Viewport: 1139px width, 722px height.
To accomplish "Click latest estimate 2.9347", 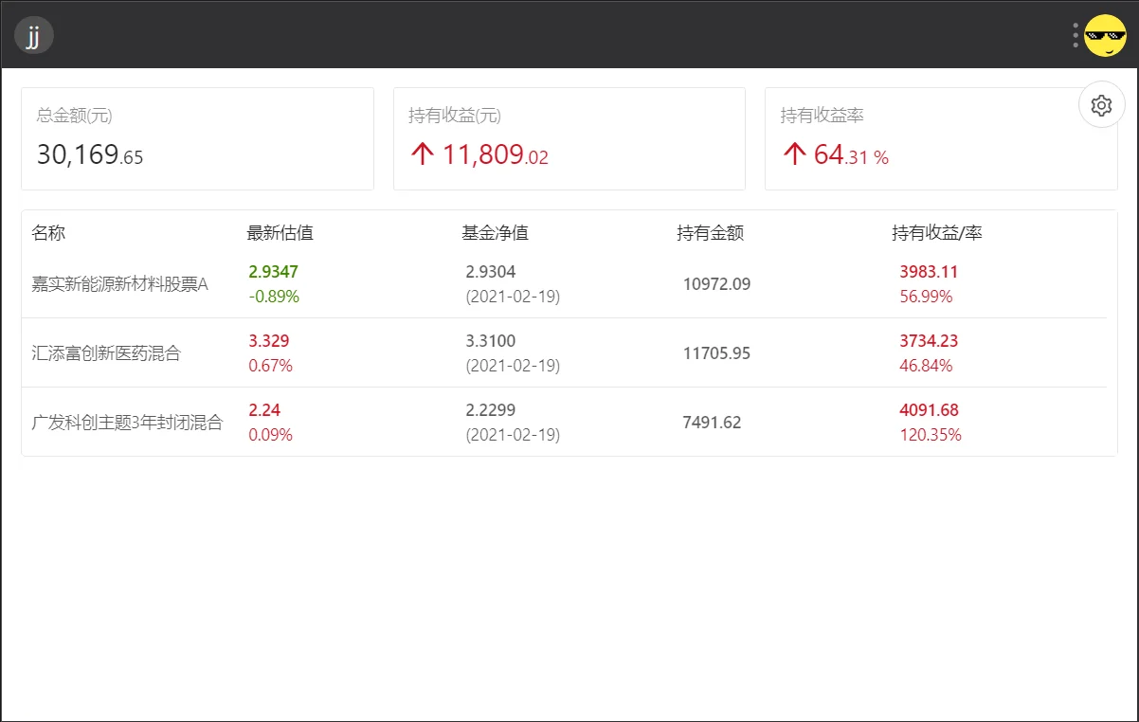I will [273, 272].
